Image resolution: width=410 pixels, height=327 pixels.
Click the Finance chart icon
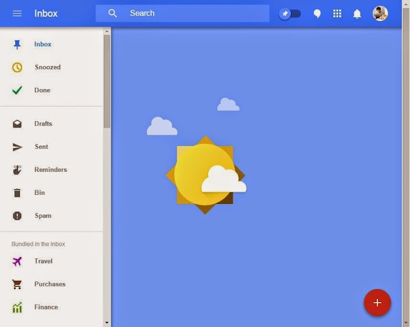(17, 307)
